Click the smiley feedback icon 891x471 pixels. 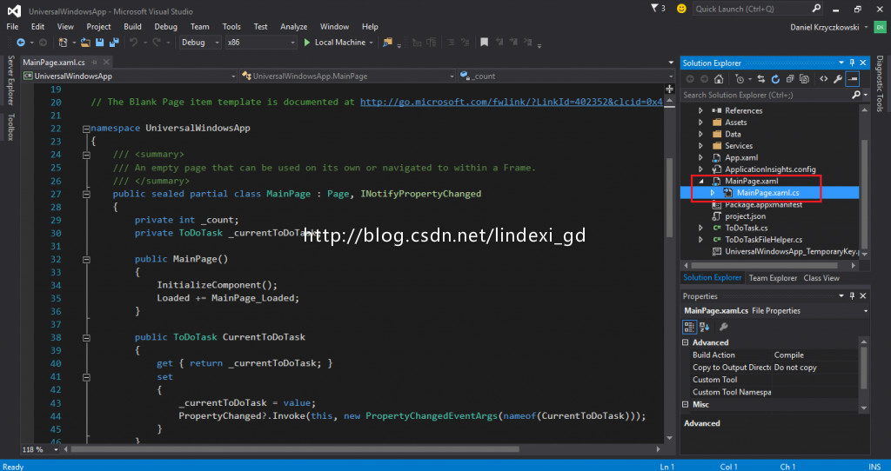coord(681,9)
